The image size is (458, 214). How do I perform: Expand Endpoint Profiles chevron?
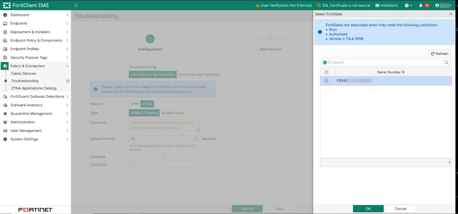[67, 49]
